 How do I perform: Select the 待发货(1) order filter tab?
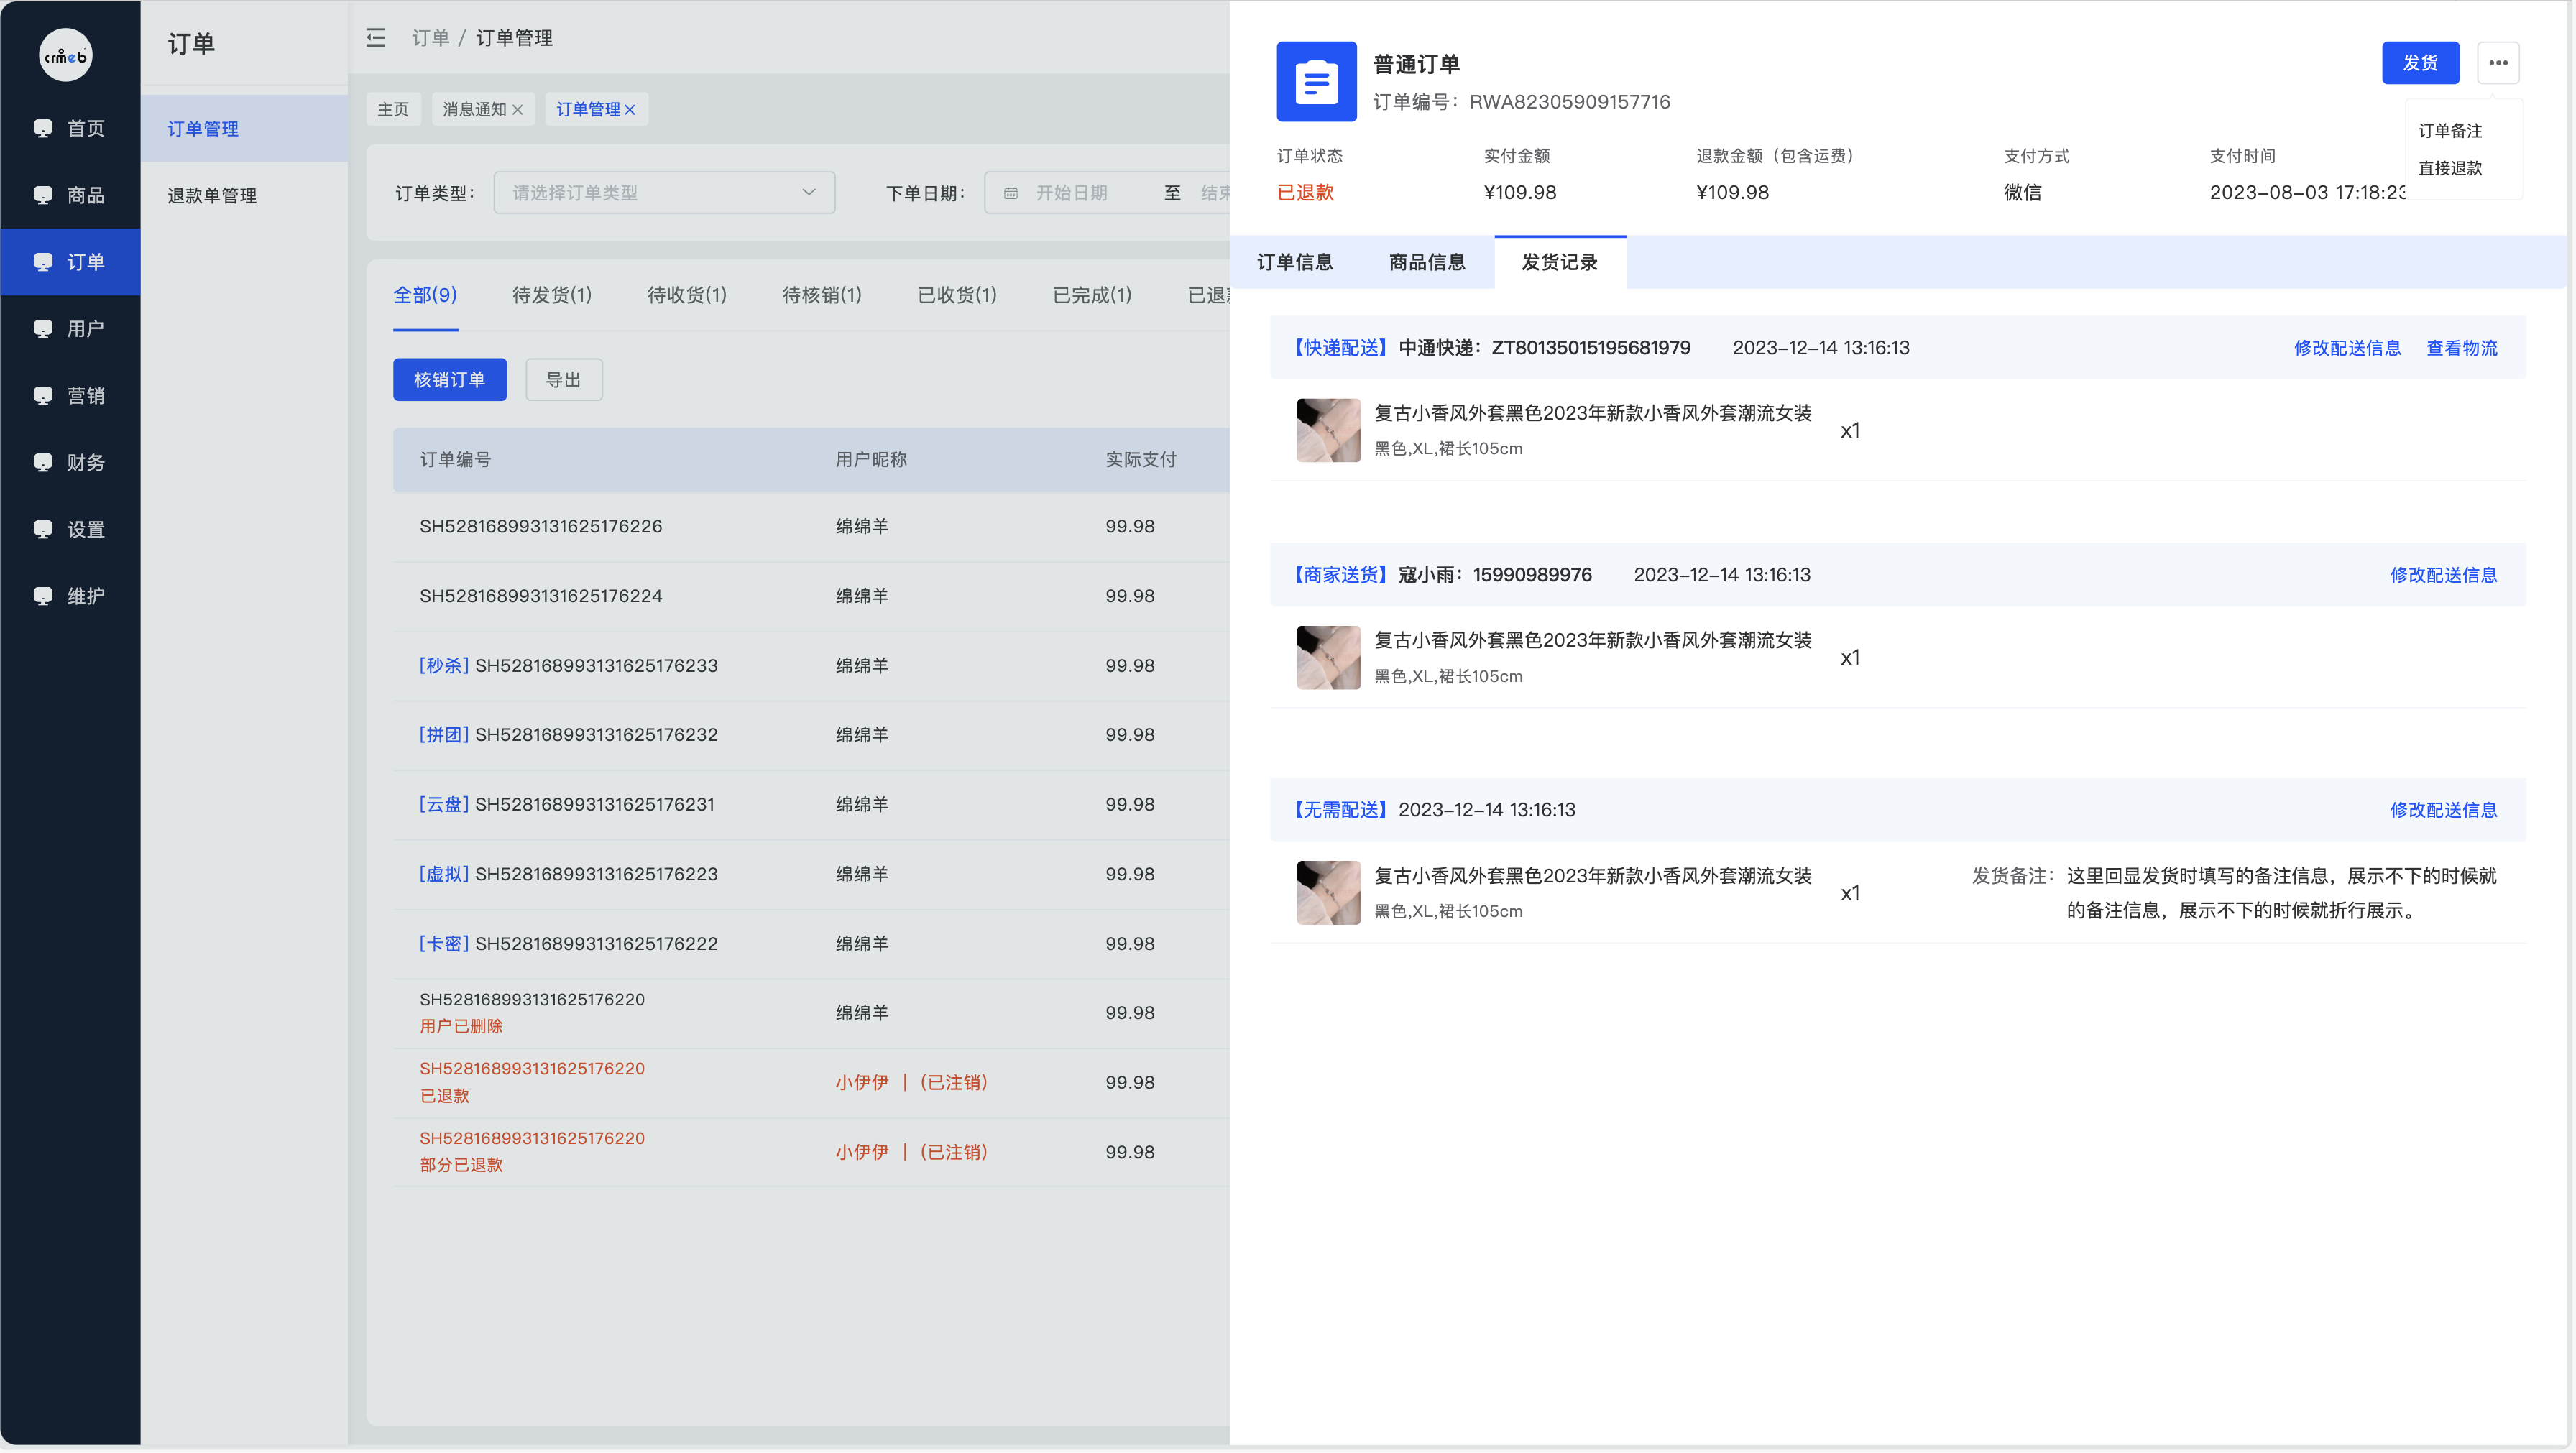coord(552,295)
